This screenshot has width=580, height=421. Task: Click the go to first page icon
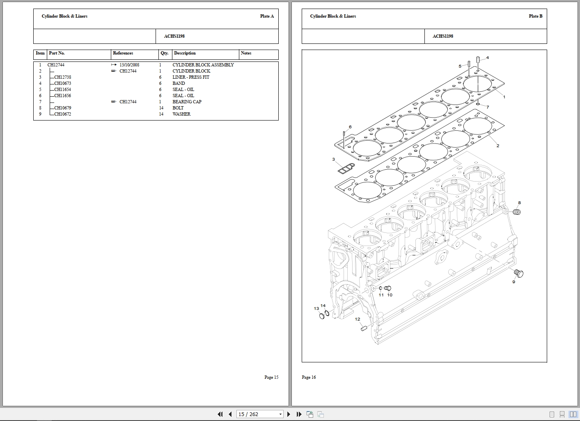pyautogui.click(x=220, y=414)
